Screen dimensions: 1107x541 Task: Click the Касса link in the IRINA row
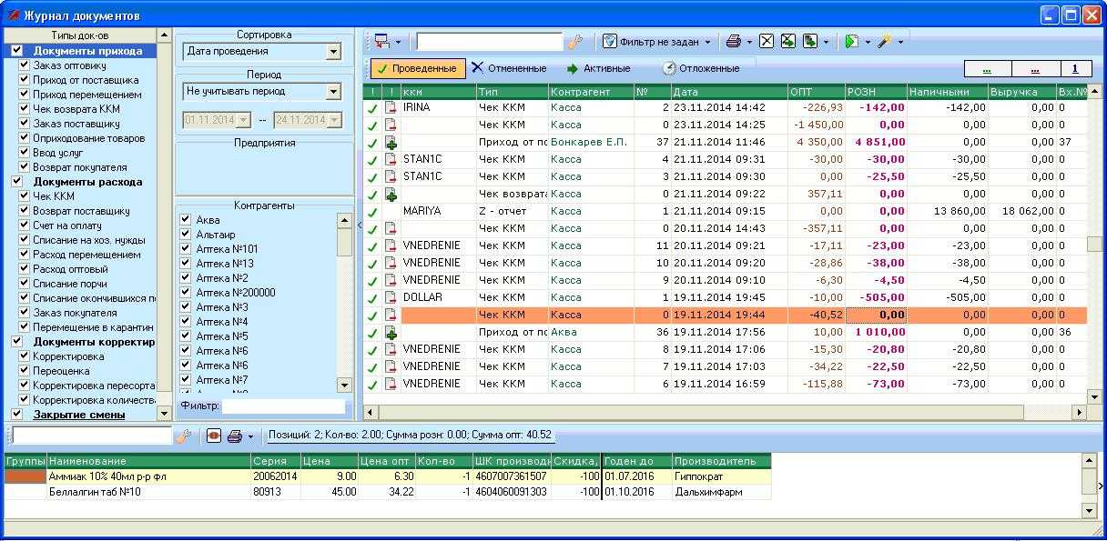(565, 107)
